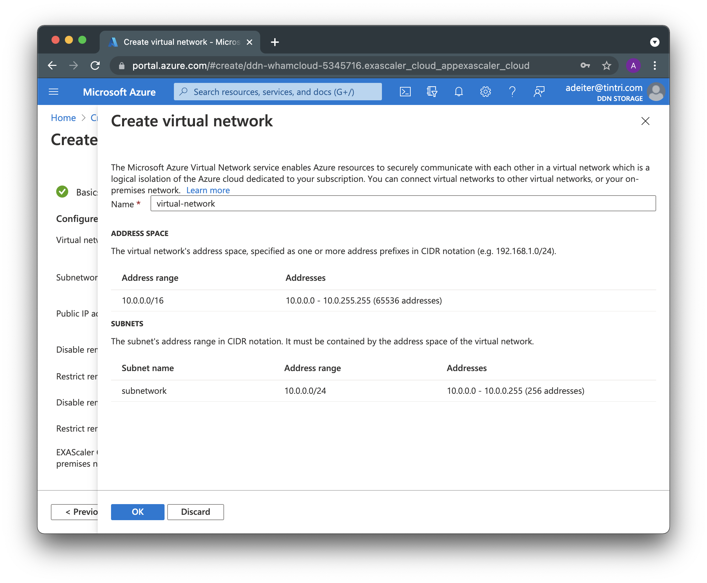
Task: Open Directories and subscriptions filter icon
Action: [x=432, y=92]
